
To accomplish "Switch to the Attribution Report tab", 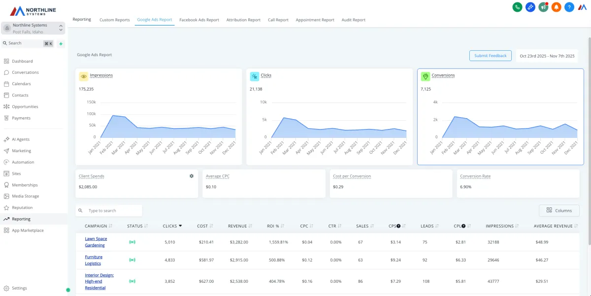I will tap(243, 20).
